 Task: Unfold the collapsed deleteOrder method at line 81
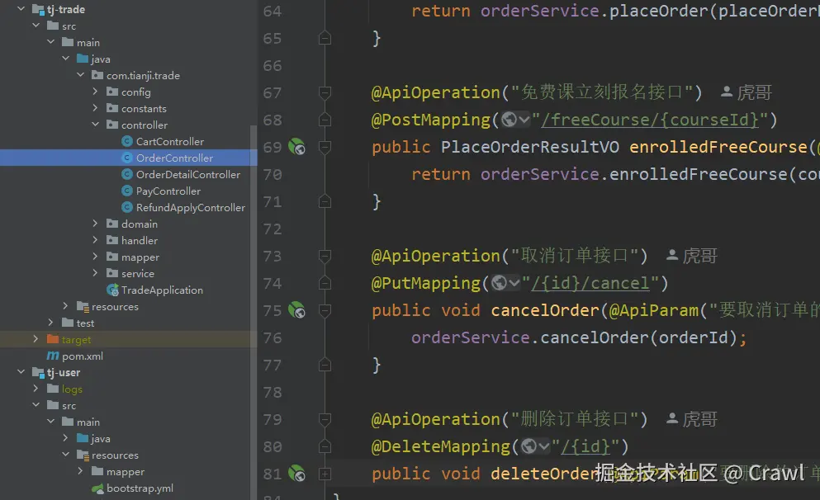[325, 474]
